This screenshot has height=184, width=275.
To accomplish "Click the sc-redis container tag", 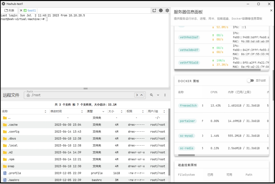I will coord(186,148).
